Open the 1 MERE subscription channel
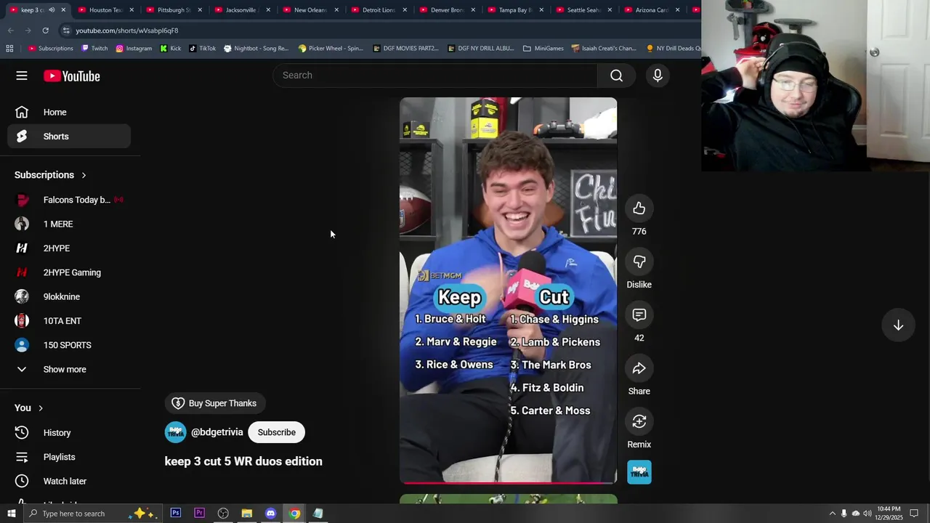This screenshot has width=930, height=523. point(69,224)
